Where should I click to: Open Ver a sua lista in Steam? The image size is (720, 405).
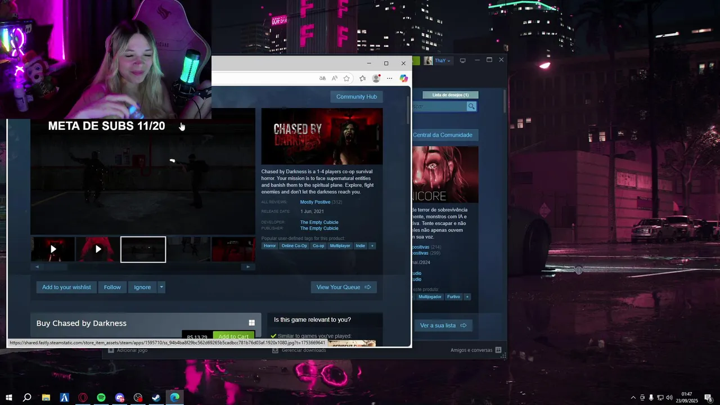point(443,325)
